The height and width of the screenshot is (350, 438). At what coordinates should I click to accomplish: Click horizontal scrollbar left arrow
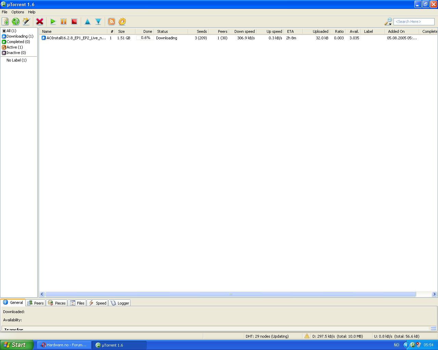[x=42, y=294]
